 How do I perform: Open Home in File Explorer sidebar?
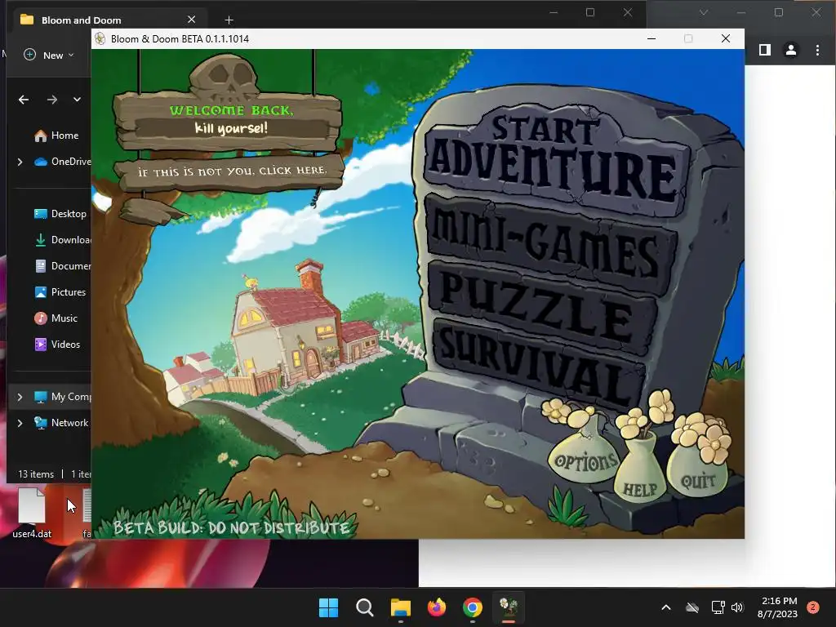[x=56, y=136]
